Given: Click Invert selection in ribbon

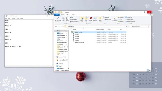Looking at the screenshot, I should [x=130, y=21].
